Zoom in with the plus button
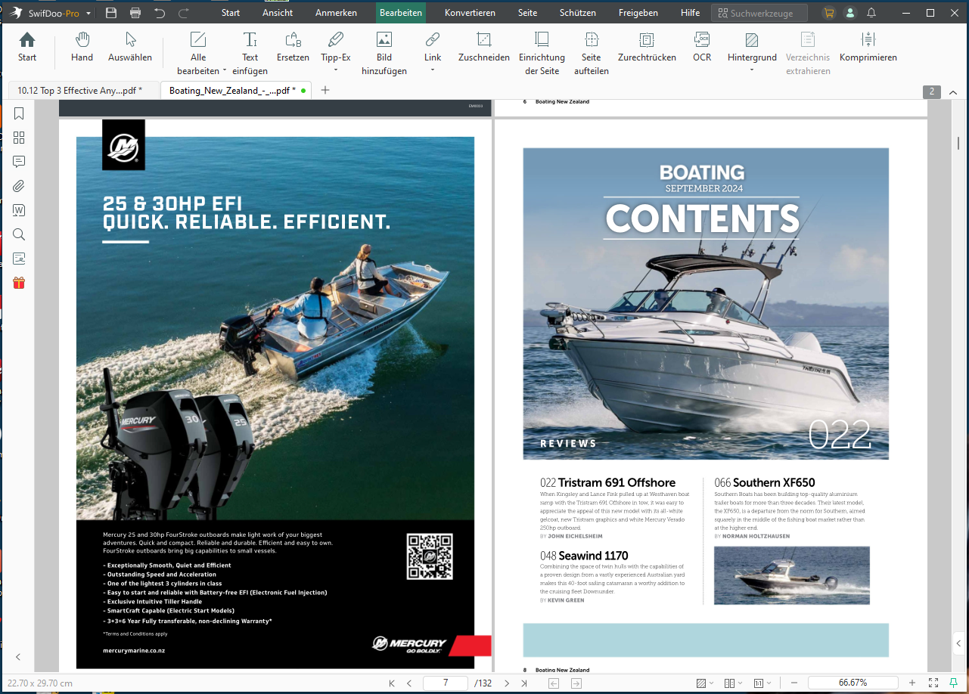 click(912, 683)
